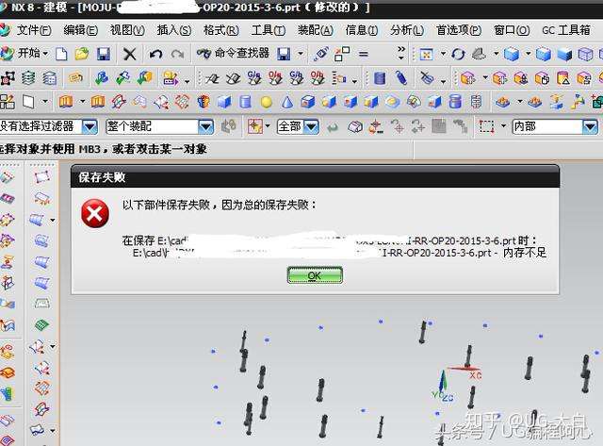603x446 pixels.
Task: Click the wireframe cube icon
Action: (585, 55)
